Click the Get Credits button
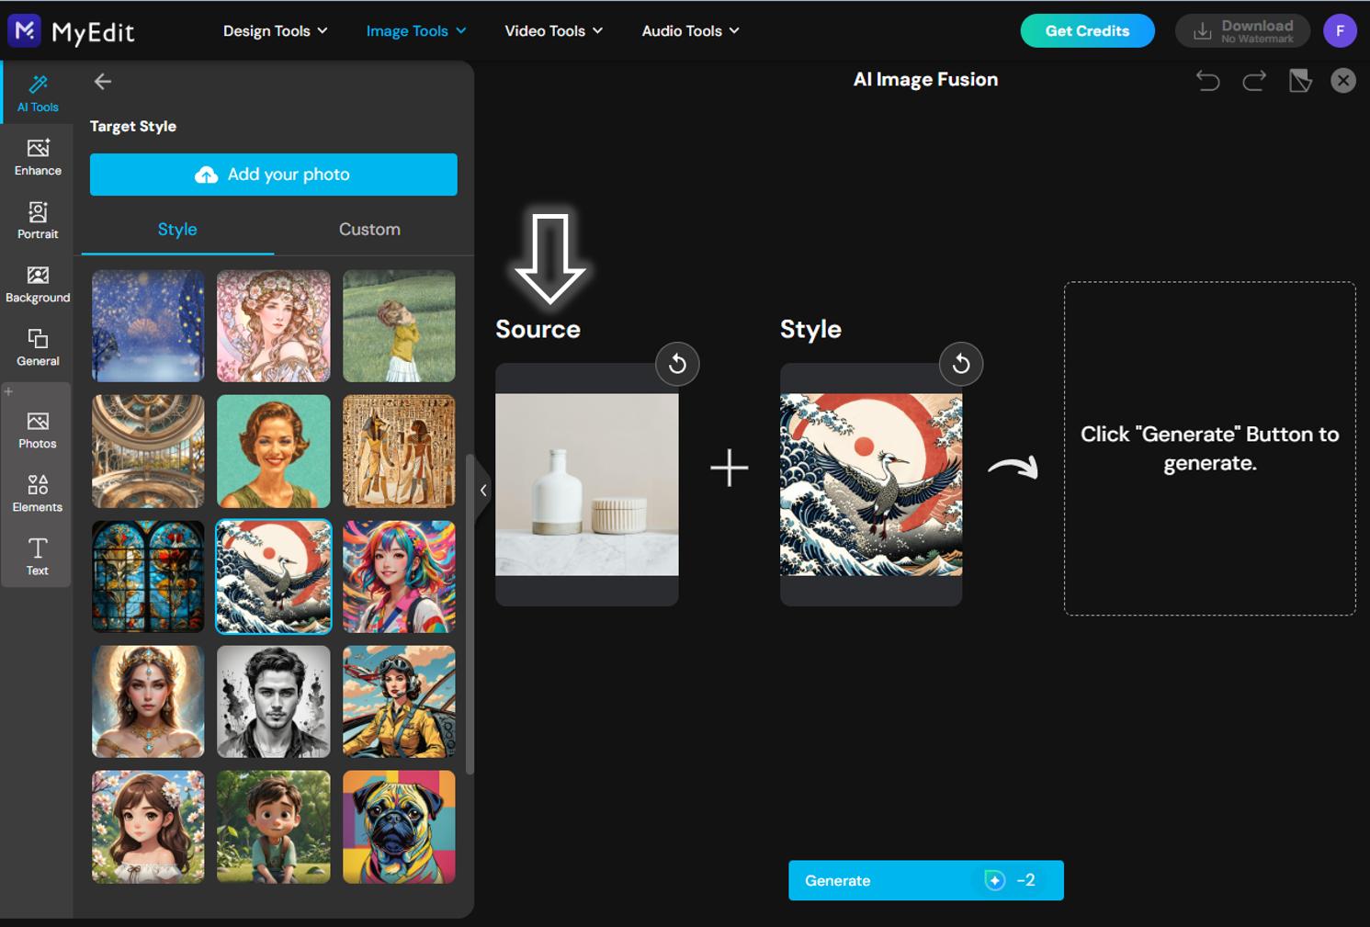The image size is (1370, 927). tap(1087, 30)
